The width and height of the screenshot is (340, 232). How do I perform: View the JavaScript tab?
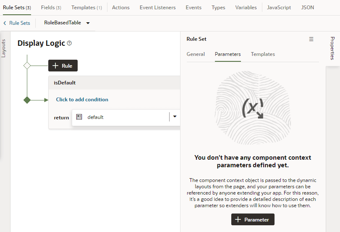(x=279, y=8)
